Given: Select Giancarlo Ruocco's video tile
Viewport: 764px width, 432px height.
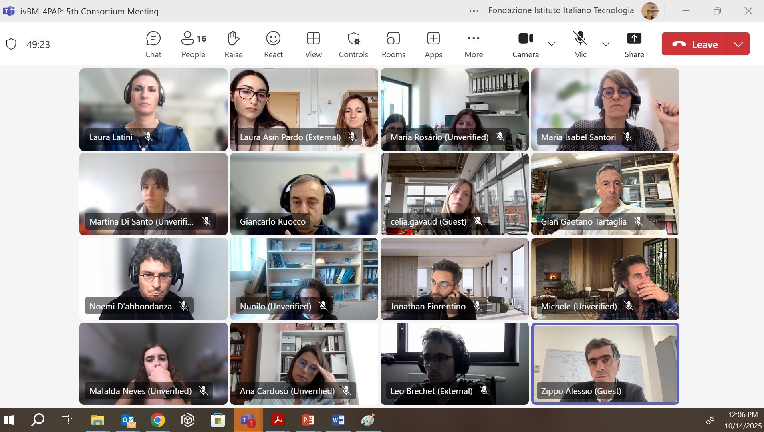Looking at the screenshot, I should (x=304, y=194).
